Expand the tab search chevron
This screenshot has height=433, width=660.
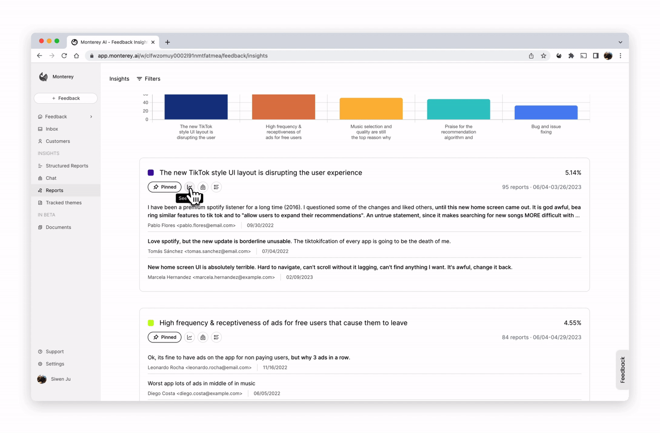[620, 42]
